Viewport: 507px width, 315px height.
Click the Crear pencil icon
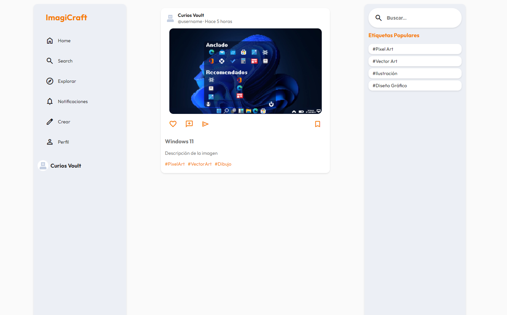coord(50,122)
